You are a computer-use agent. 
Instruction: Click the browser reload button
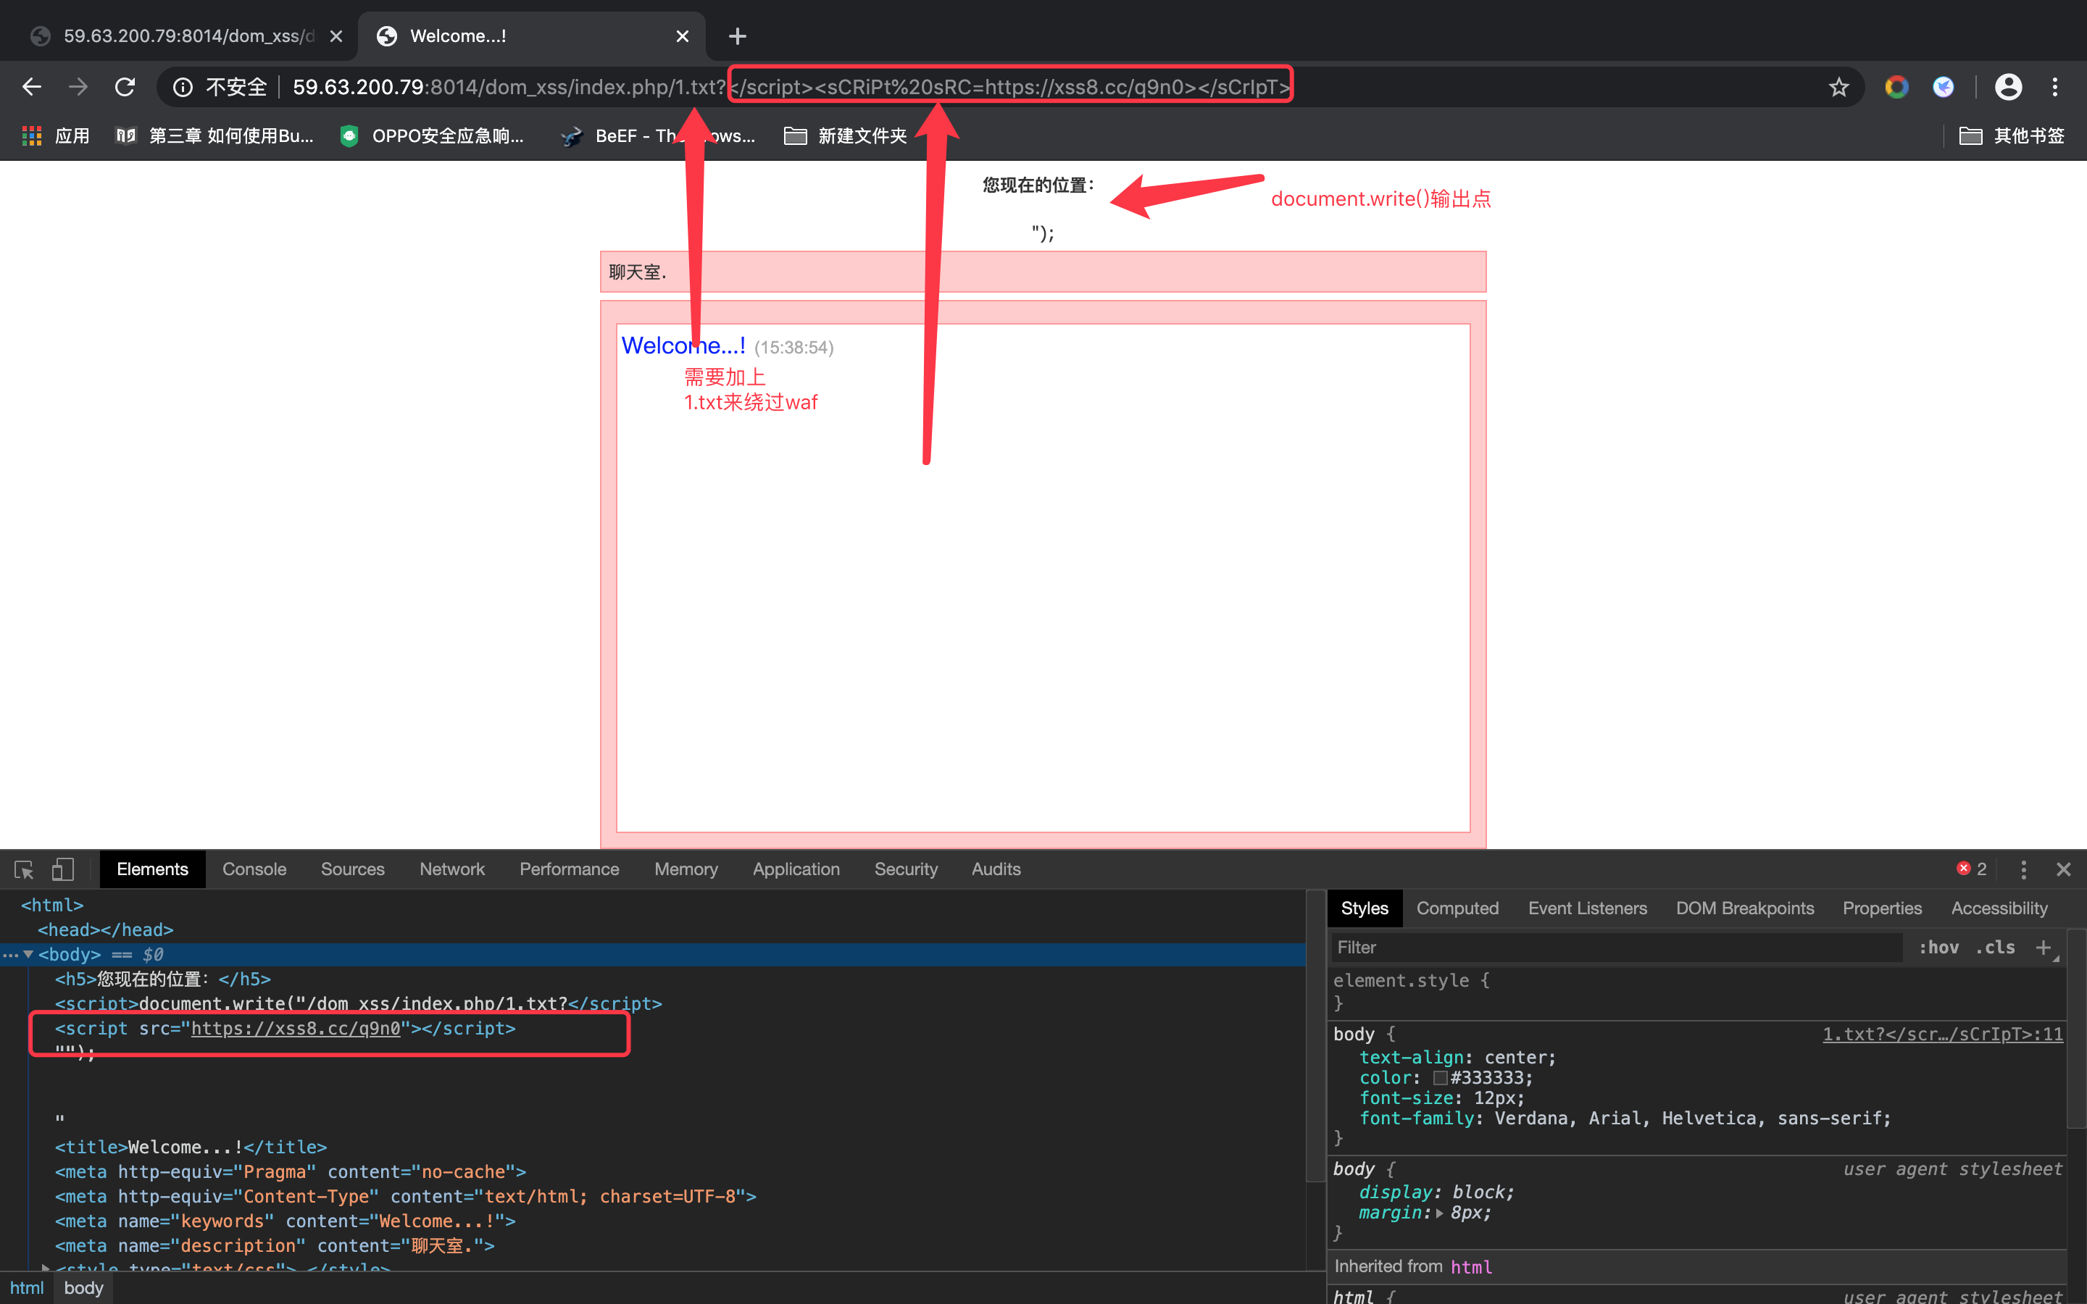pos(125,87)
